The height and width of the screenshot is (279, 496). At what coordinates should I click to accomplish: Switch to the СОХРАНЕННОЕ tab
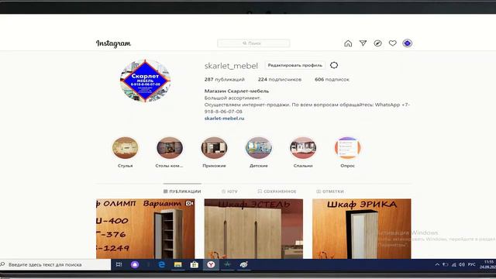pyautogui.click(x=277, y=191)
